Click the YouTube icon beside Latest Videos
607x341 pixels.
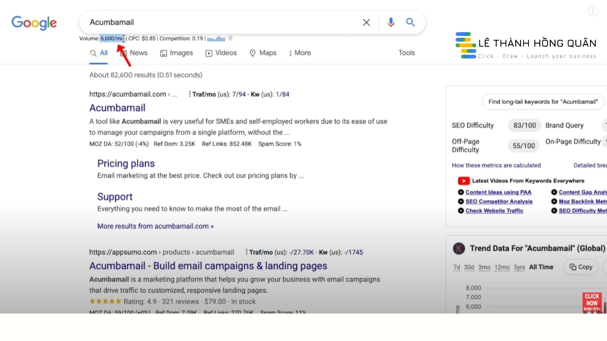[x=463, y=181]
